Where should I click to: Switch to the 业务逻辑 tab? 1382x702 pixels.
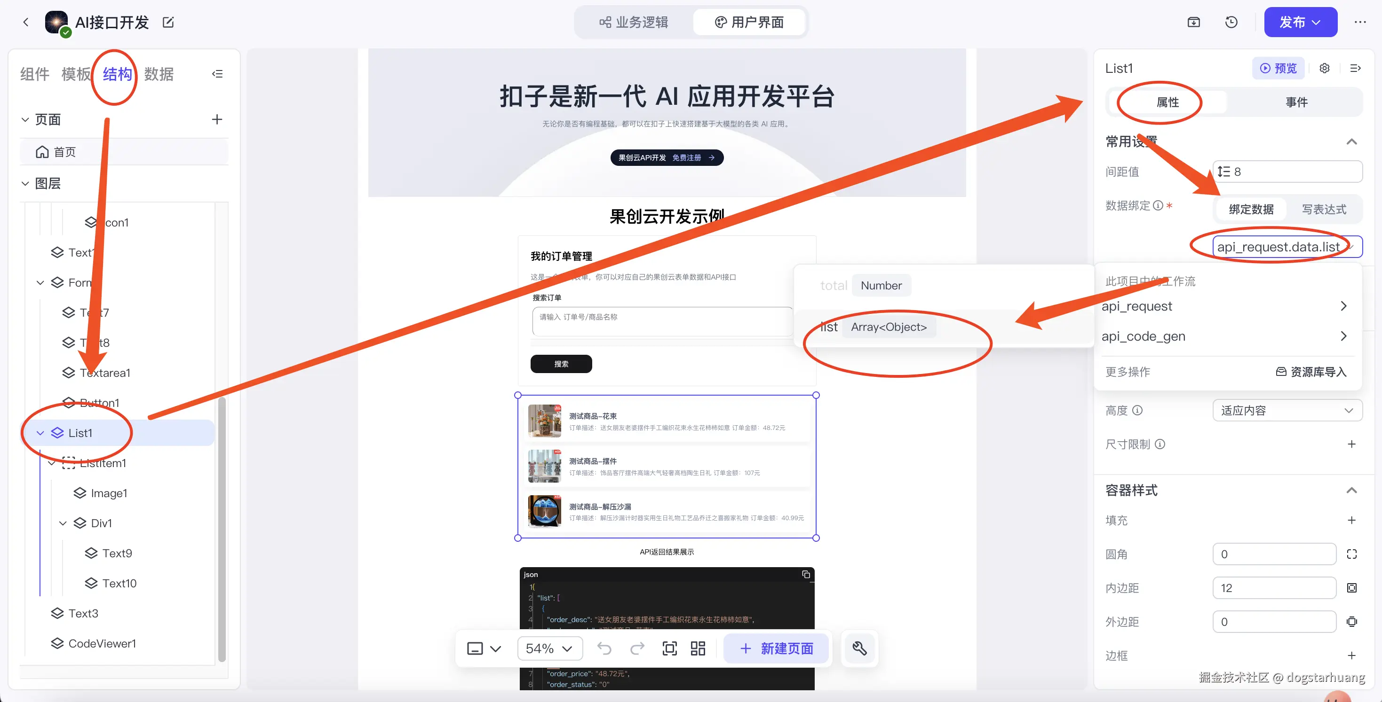point(634,22)
